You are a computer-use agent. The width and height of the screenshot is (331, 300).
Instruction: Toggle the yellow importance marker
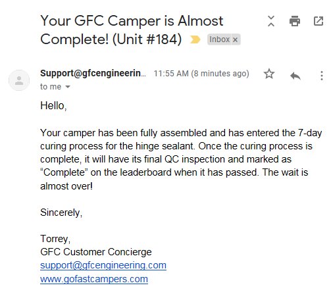tap(195, 39)
